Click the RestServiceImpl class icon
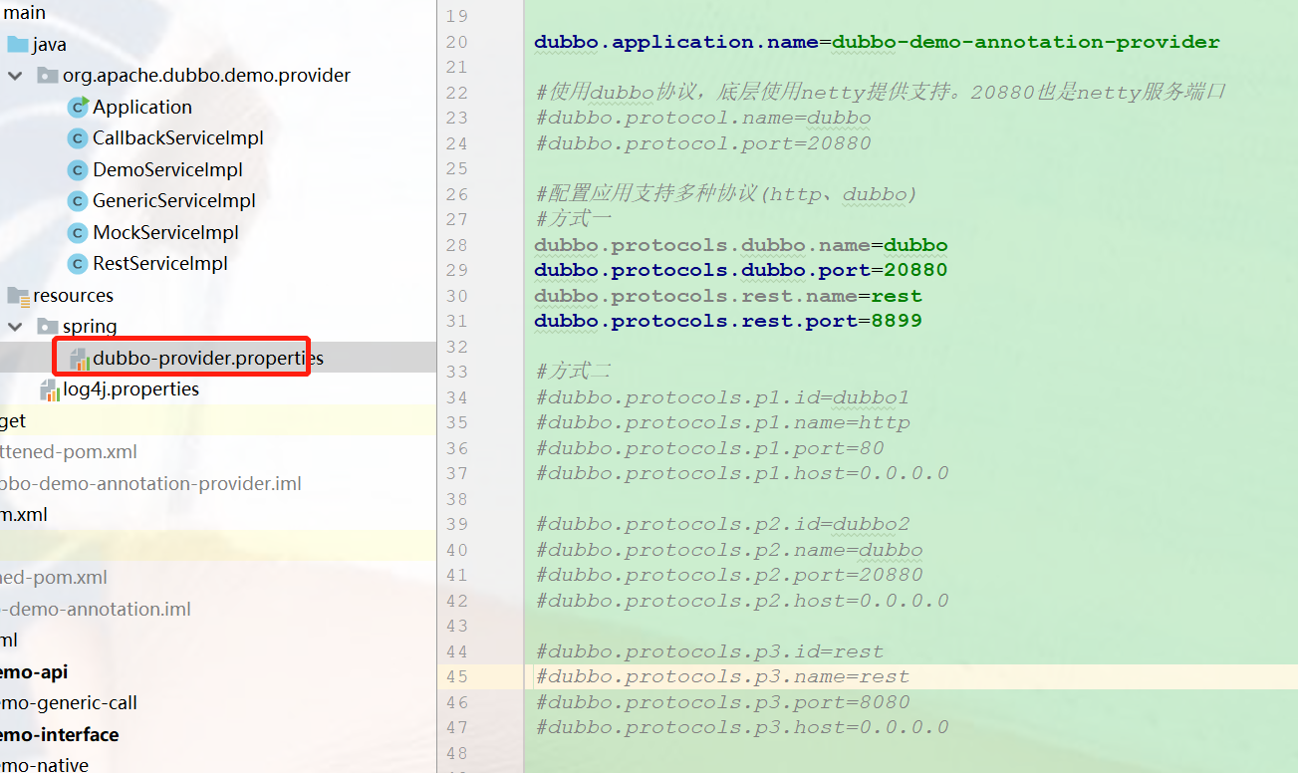The height and width of the screenshot is (773, 1298). (x=78, y=264)
